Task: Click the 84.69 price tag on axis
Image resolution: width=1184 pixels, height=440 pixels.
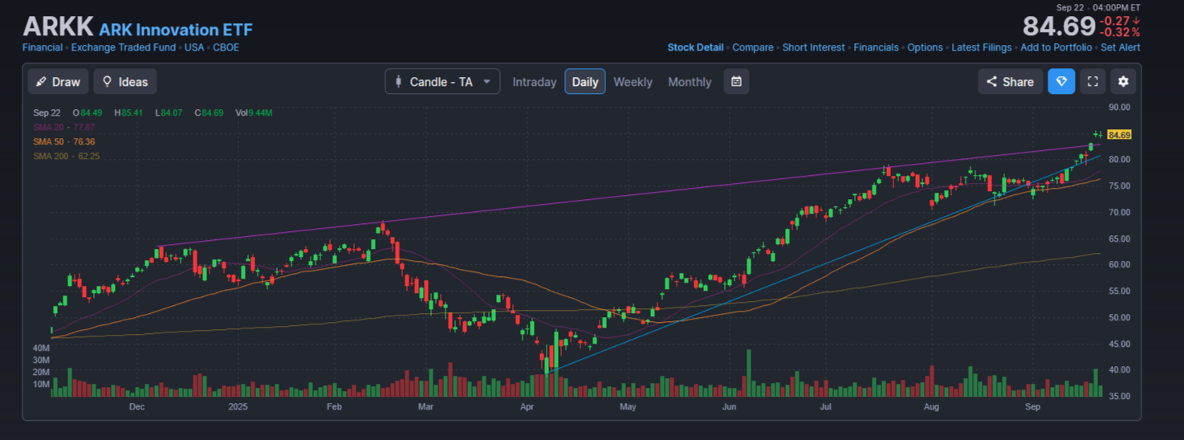Action: point(1119,135)
